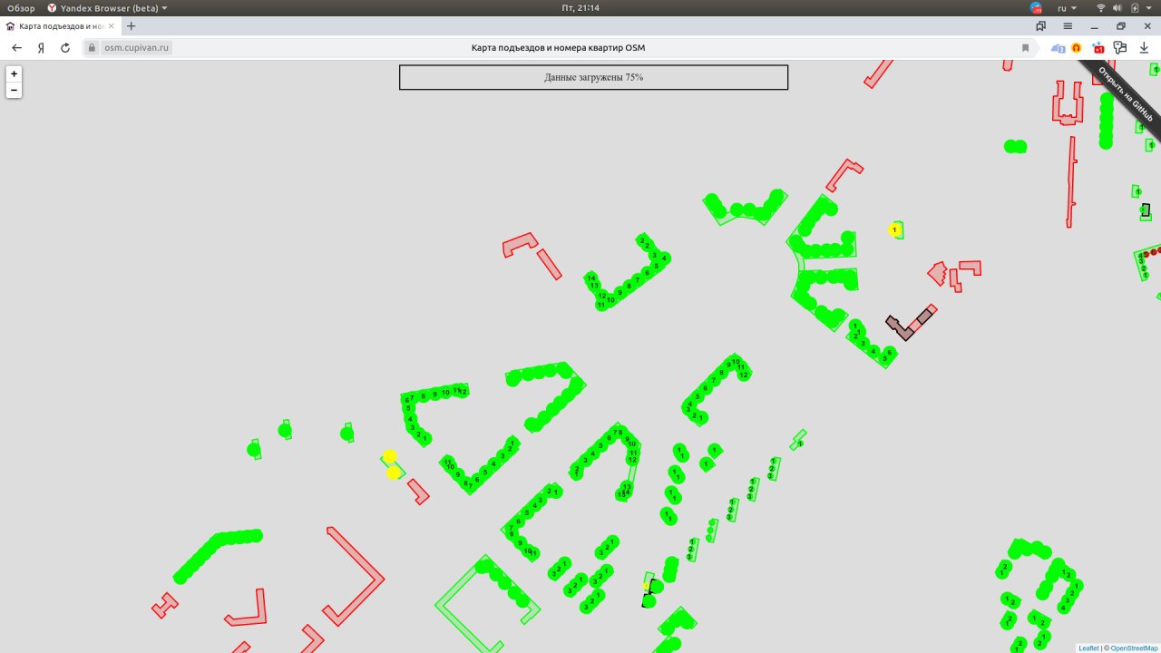This screenshot has height=653, width=1161.
Task: Click the volume speaker icon
Action: click(1117, 7)
